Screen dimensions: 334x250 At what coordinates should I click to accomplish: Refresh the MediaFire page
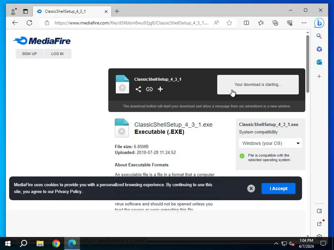click(29, 23)
